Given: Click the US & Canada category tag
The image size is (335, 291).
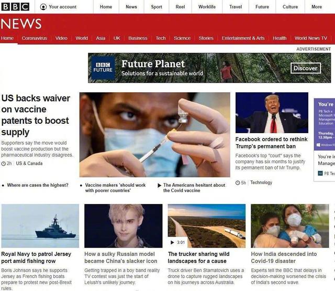Looking at the screenshot, I should pyautogui.click(x=29, y=164).
